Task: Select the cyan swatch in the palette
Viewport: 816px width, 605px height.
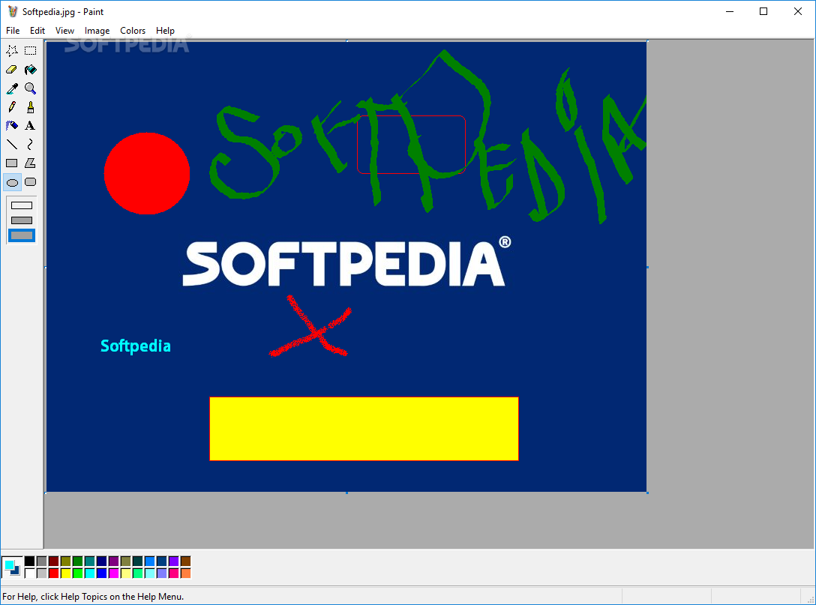Action: tap(89, 573)
